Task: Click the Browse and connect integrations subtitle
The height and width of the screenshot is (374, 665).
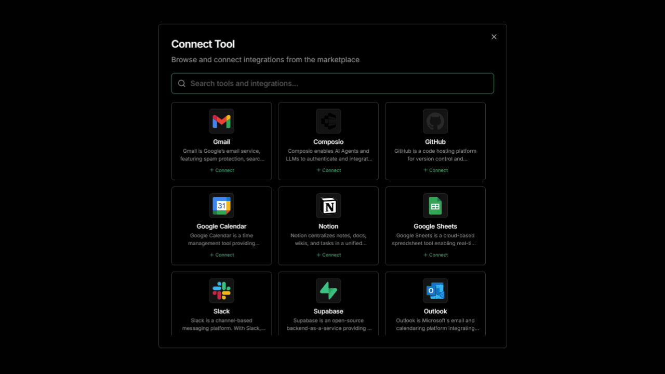Action: pyautogui.click(x=265, y=60)
